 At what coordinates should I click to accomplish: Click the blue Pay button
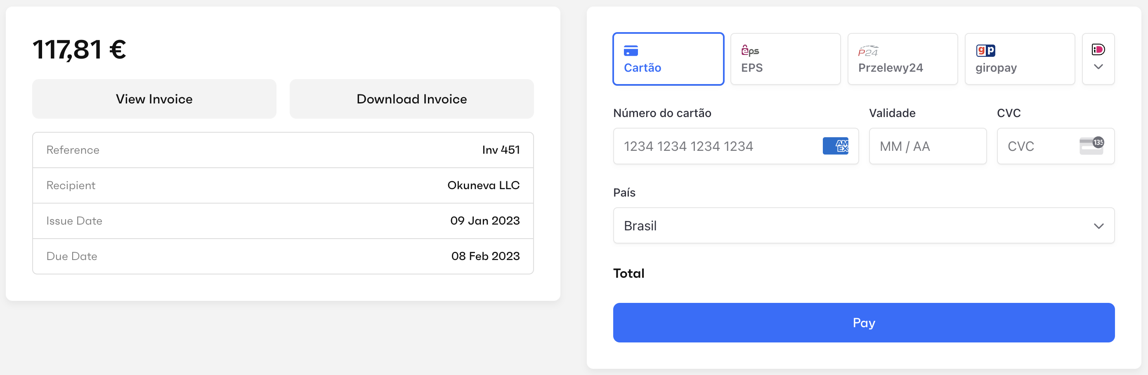tap(863, 323)
